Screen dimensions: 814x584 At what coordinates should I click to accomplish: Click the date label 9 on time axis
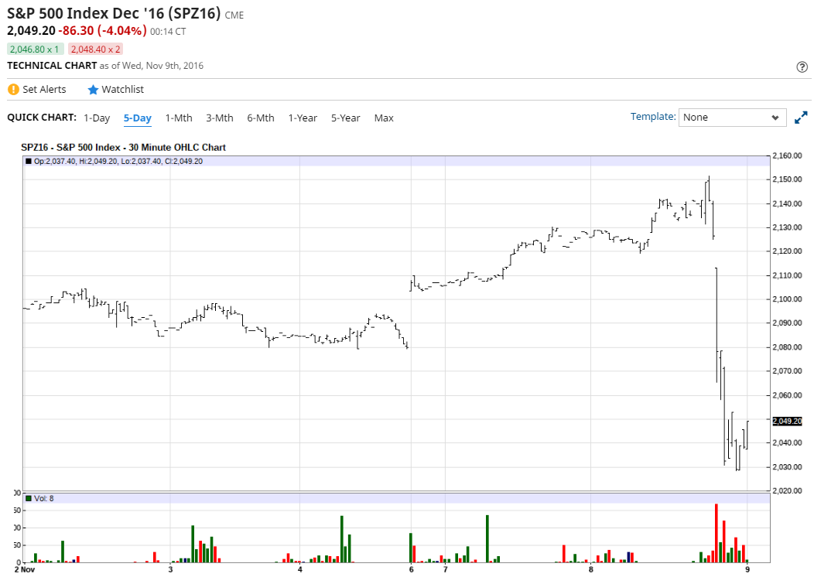click(x=747, y=570)
